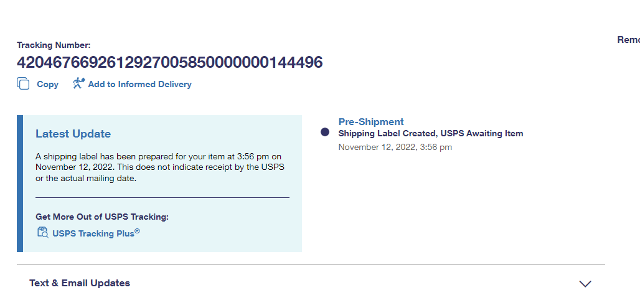Click the shipping label description paragraph
This screenshot has height=295, width=640.
point(159,166)
